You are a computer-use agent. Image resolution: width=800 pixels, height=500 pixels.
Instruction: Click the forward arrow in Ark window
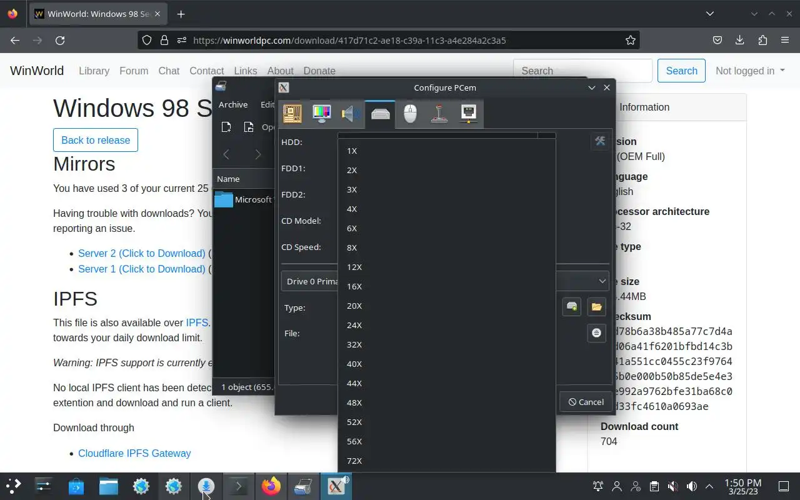257,154
